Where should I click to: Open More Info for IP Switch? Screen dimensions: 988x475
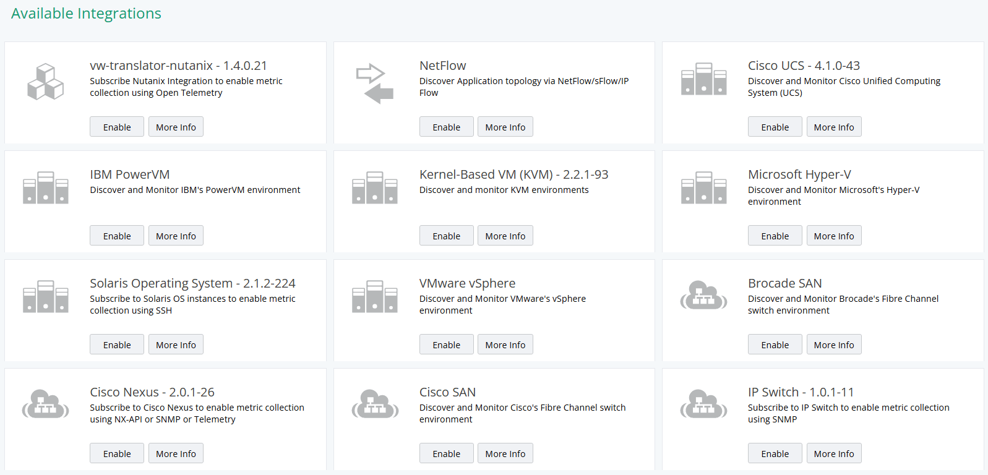834,453
